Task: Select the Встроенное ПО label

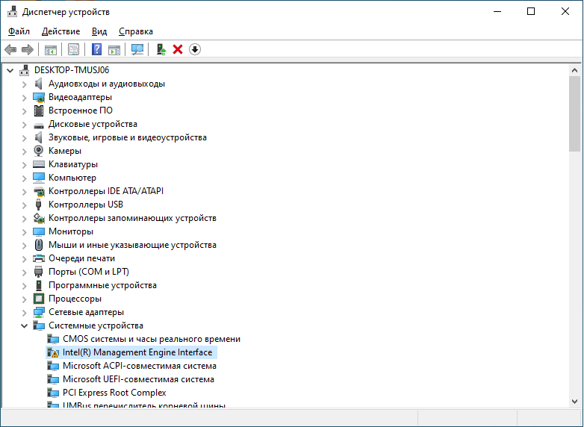Action: [x=81, y=110]
